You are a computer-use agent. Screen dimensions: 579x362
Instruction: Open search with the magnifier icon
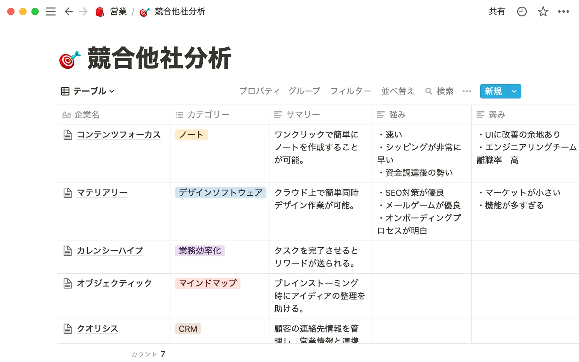429,91
